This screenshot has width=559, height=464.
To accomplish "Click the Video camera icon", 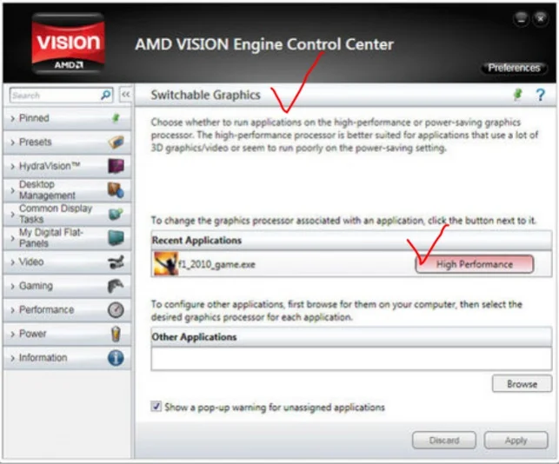I will pyautogui.click(x=116, y=262).
